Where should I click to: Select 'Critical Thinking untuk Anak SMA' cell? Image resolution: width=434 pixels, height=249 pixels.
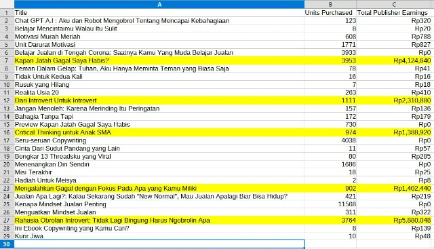point(159,132)
